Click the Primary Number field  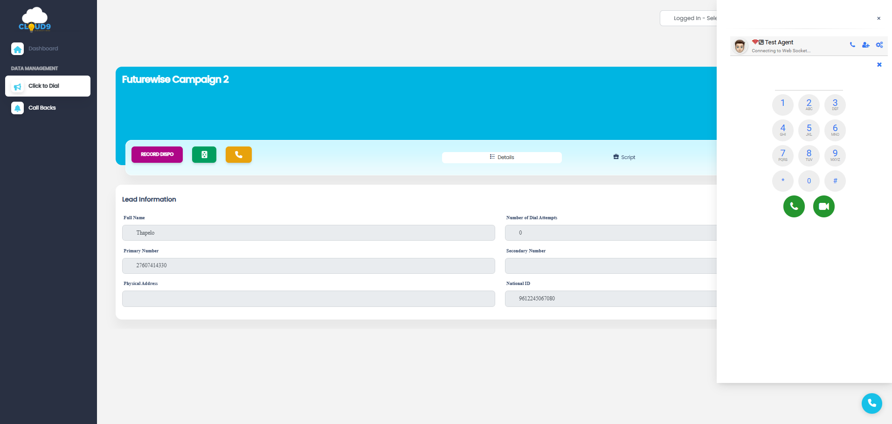pos(309,266)
